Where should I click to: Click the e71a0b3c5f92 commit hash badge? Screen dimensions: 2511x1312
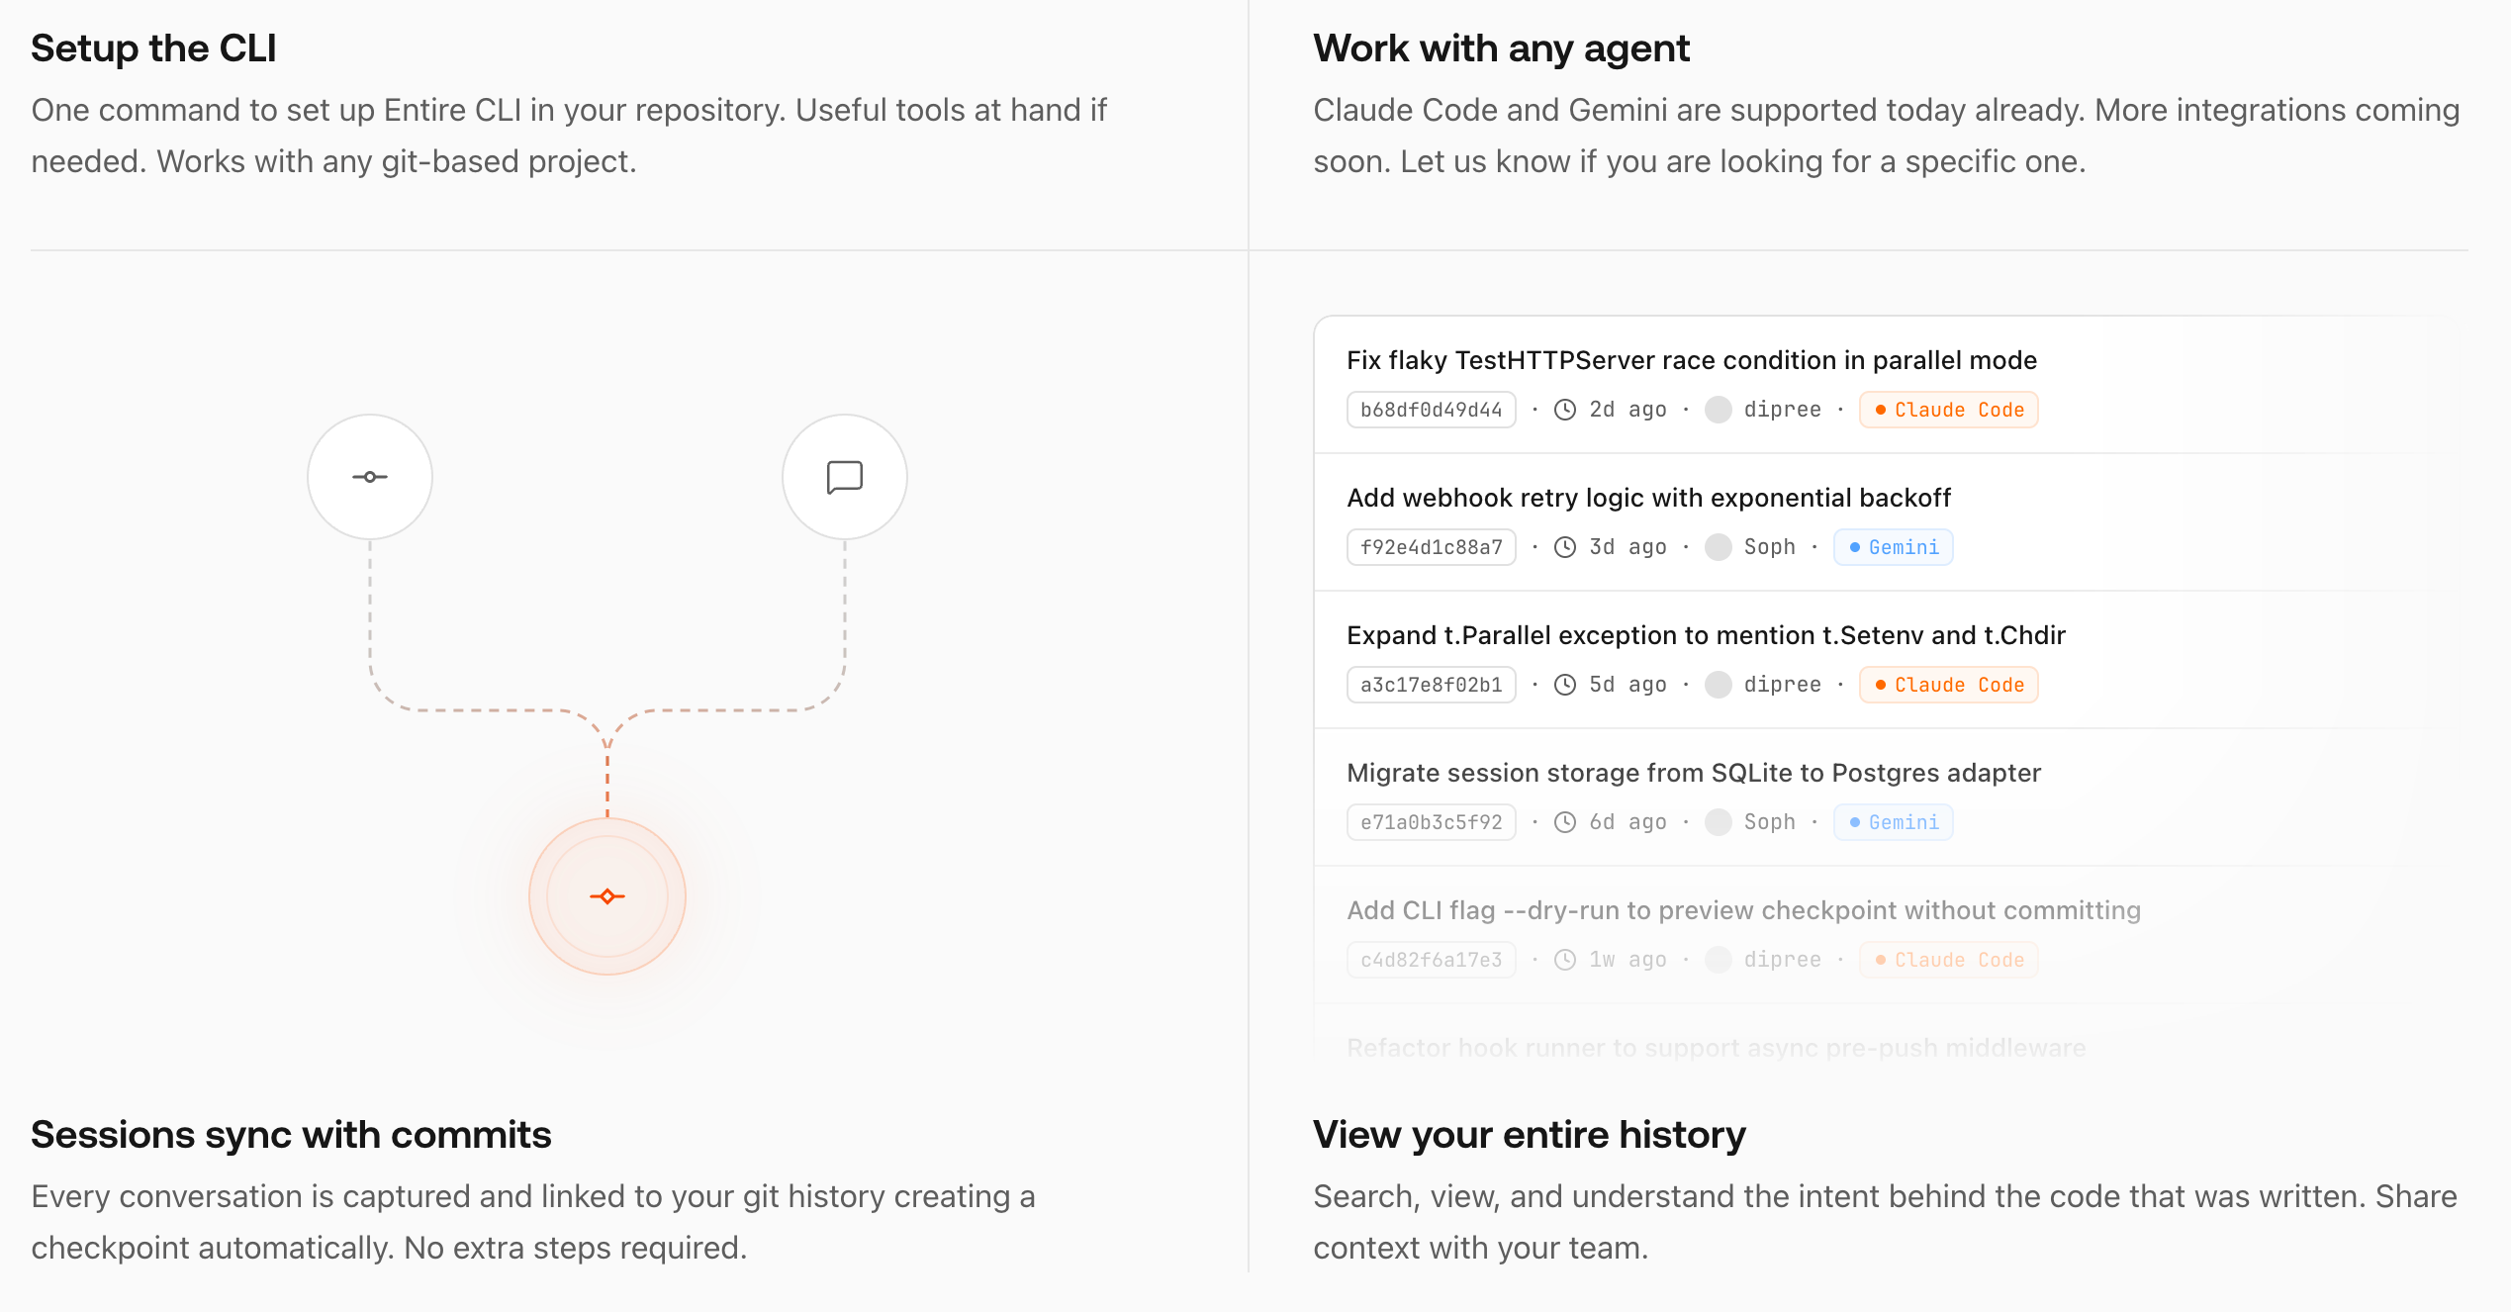click(1431, 822)
